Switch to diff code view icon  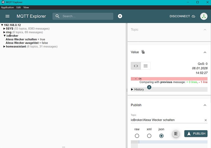click(x=136, y=66)
